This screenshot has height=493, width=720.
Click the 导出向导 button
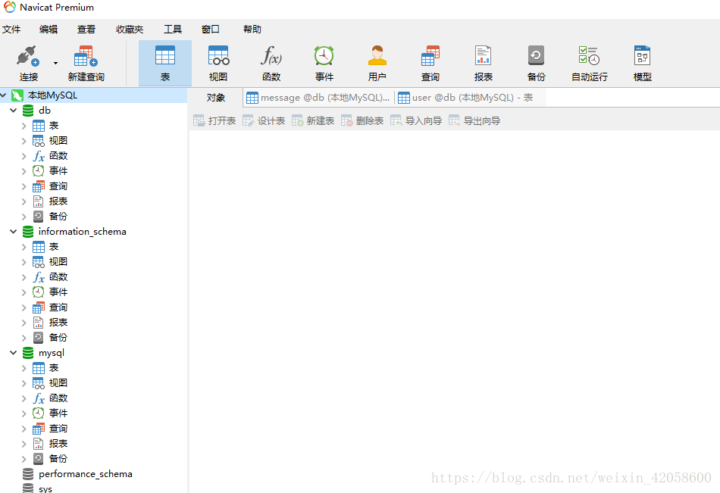474,120
